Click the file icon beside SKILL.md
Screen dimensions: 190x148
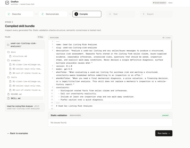(x=9, y=98)
